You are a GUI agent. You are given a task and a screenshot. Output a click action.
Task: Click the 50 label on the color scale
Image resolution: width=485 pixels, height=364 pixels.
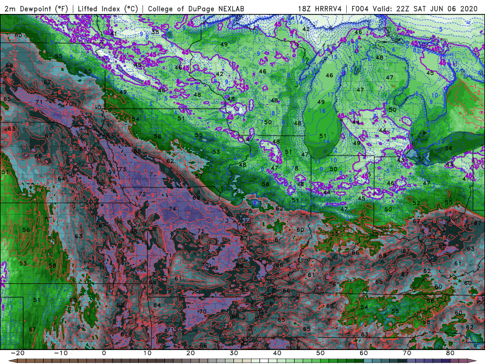click(321, 353)
